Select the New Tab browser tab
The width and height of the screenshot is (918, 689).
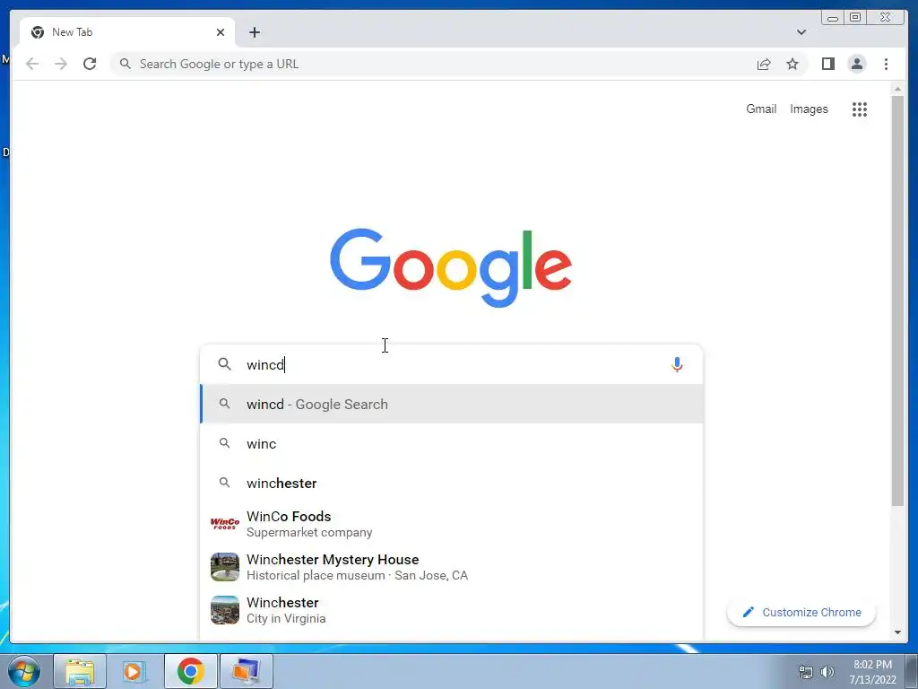pyautogui.click(x=127, y=32)
